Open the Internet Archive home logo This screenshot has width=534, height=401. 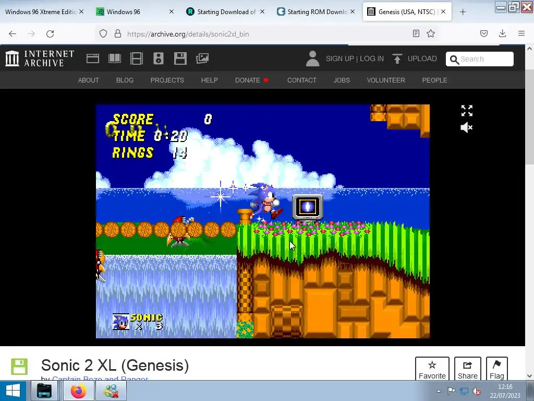[x=40, y=58]
